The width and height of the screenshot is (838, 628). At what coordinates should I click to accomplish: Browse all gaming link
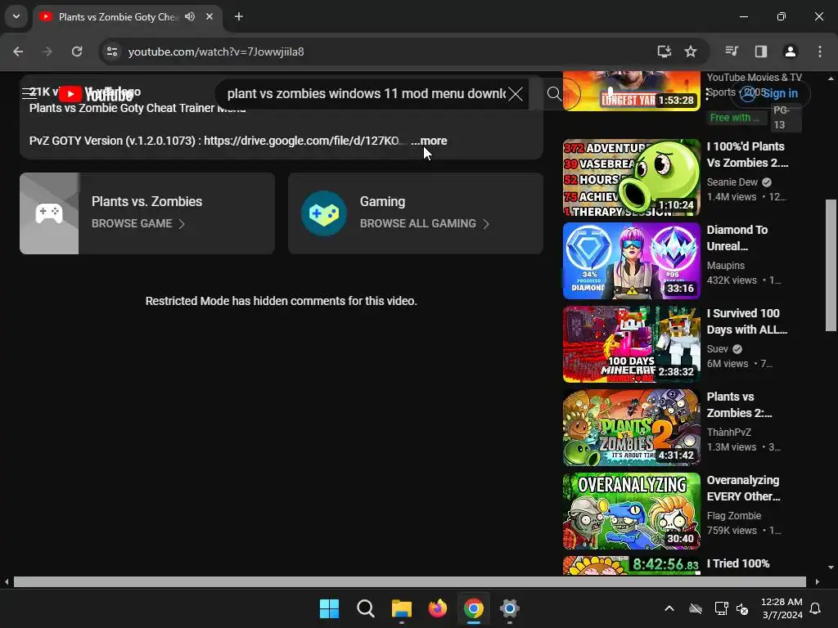[x=417, y=224]
